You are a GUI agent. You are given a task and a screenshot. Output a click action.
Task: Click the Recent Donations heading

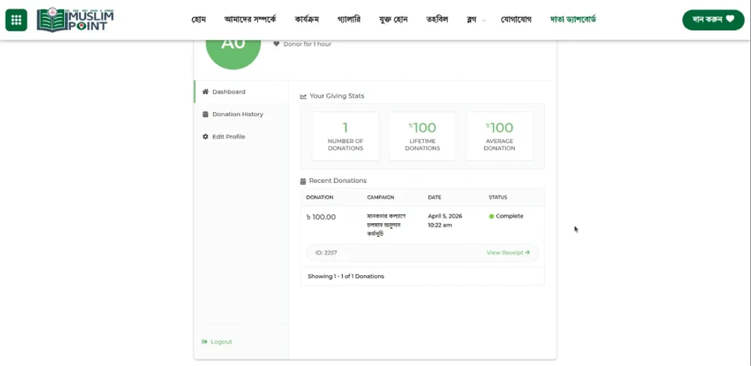pos(338,180)
